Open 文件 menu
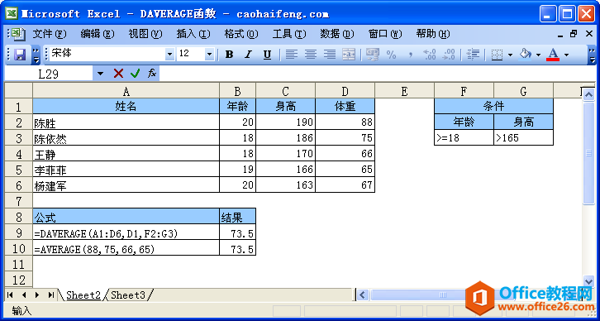Image resolution: width=600 pixels, height=321 pixels. tap(50, 35)
